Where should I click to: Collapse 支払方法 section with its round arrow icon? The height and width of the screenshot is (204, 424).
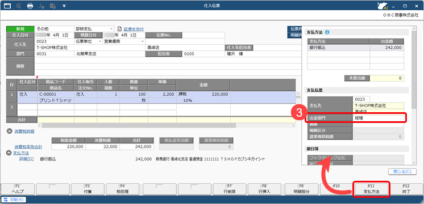9,153
